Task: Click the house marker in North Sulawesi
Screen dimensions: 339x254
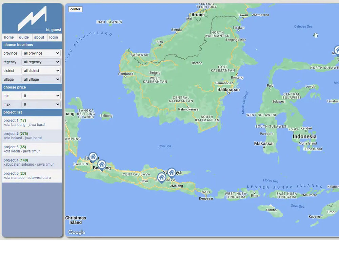Action: point(337,51)
